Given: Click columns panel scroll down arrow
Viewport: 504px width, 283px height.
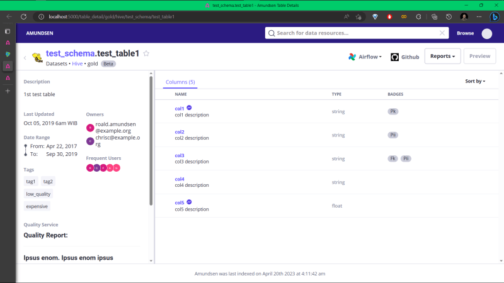Looking at the screenshot, I should click(x=501, y=261).
